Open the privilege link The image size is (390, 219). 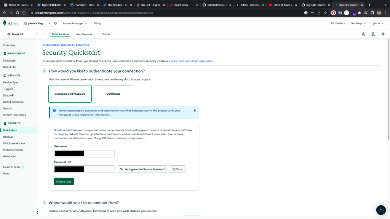(x=59, y=134)
